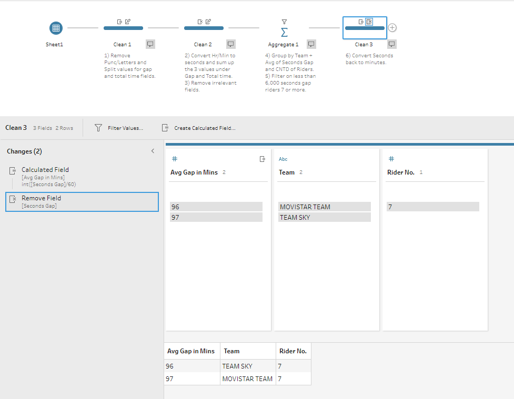This screenshot has width=514, height=399.
Task: Open the Clean 1 description comment icon
Action: (150, 44)
